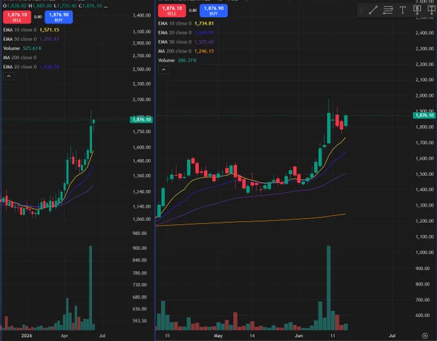Click the 0.80 spread value in left chart
The image size is (437, 341).
click(x=38, y=17)
